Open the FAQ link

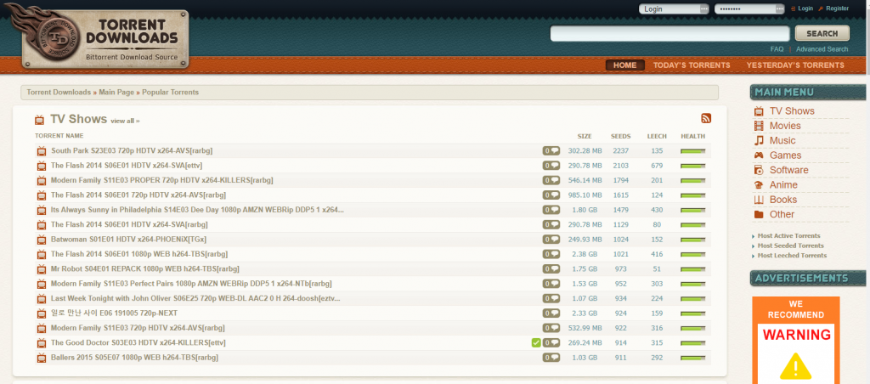[777, 48]
